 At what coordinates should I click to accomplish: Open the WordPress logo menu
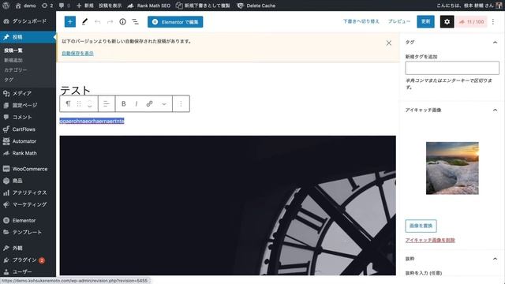6,6
